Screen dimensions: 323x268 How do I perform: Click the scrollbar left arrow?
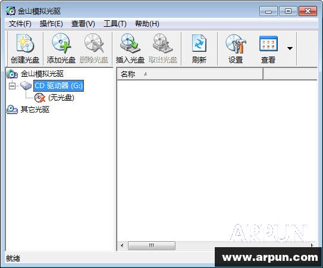pyautogui.click(x=122, y=245)
